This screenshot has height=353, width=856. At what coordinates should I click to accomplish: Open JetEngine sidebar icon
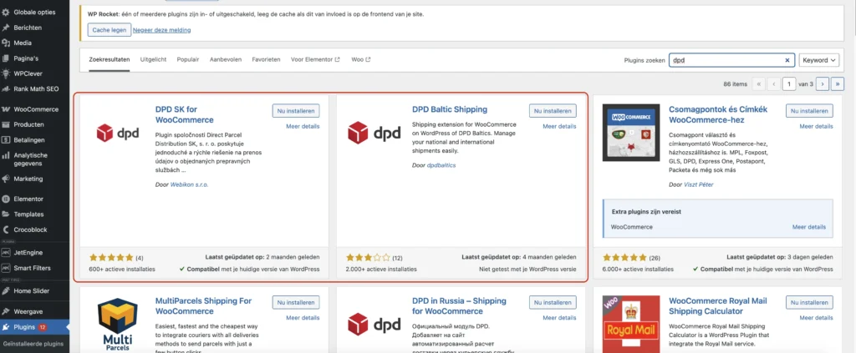6,252
